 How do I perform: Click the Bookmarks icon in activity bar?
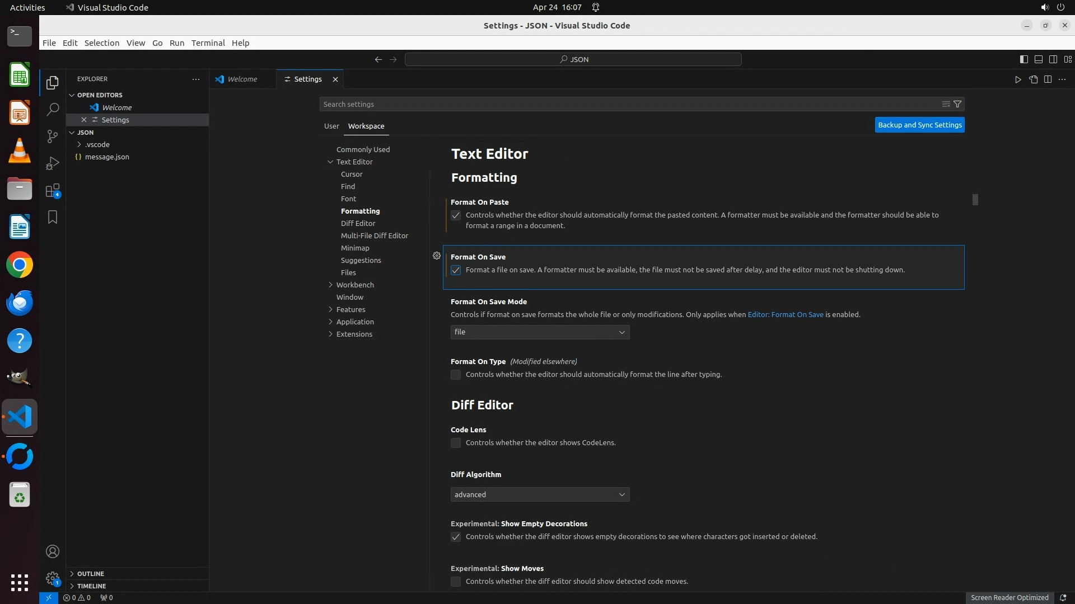tap(53, 217)
